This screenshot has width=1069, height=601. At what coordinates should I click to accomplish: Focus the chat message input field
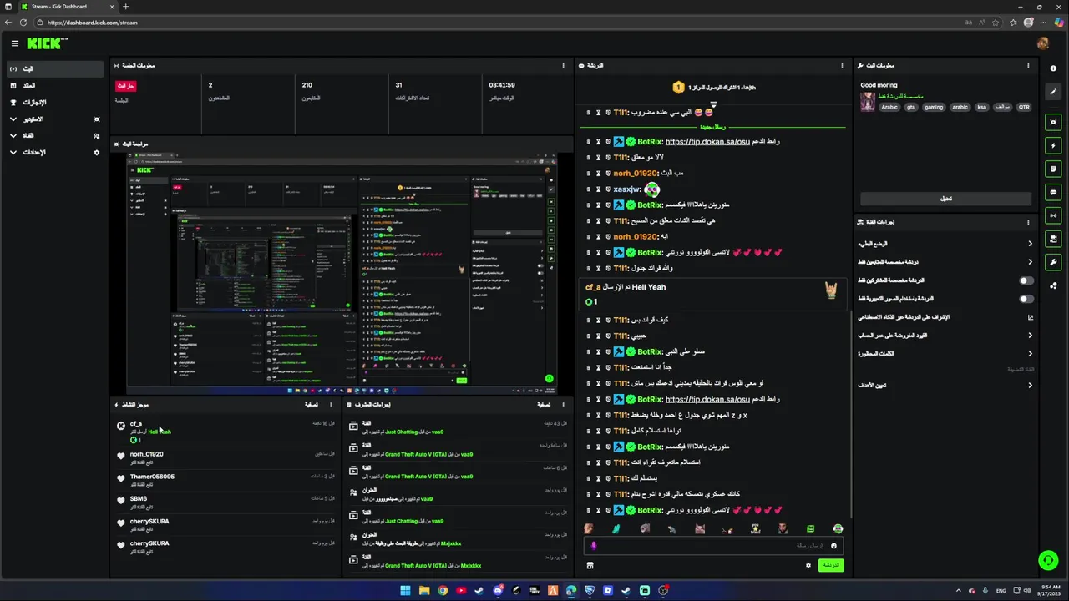click(x=714, y=546)
